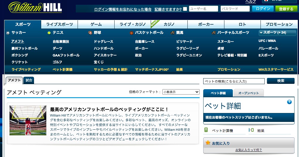299x157 pixels.
Task: Open the ドッグレース link
Action: 104,41
